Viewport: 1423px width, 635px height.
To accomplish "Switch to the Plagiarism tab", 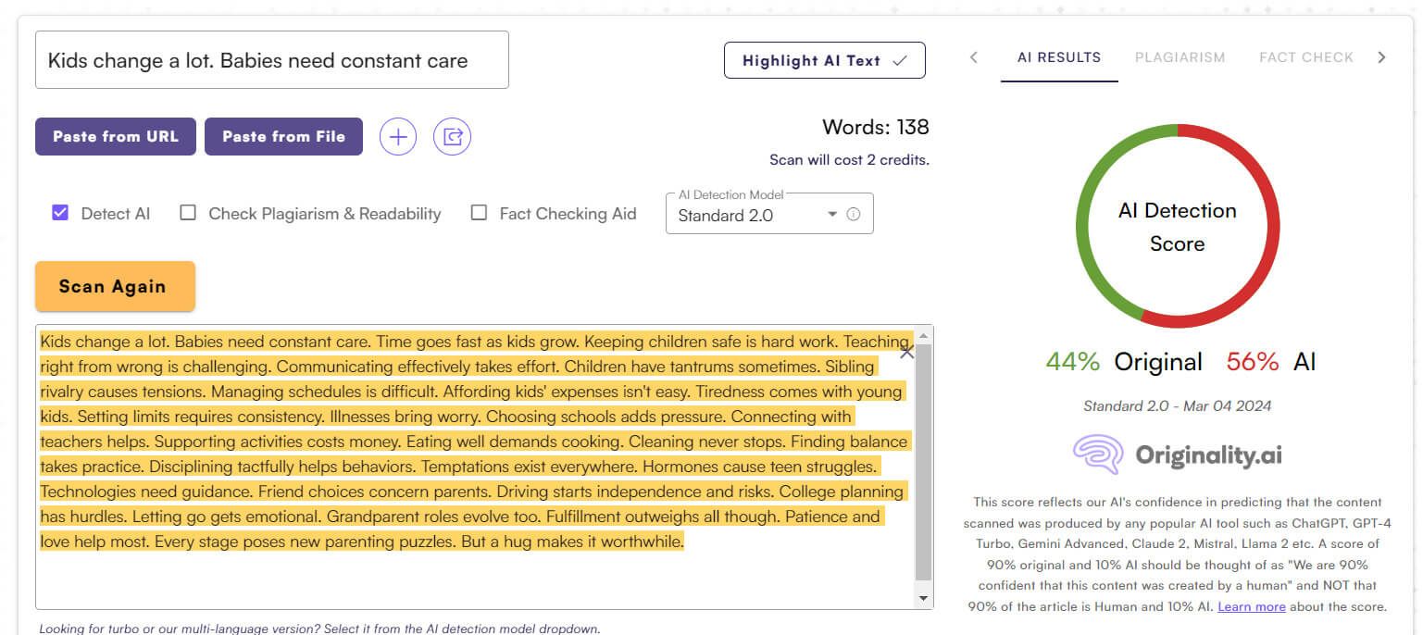I will point(1180,57).
